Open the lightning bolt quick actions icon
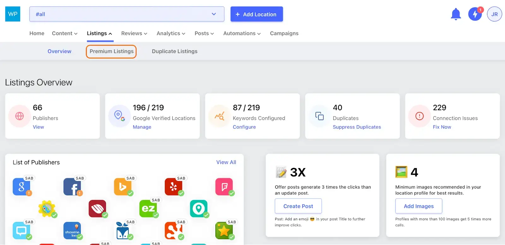The height and width of the screenshot is (245, 505). [x=475, y=14]
